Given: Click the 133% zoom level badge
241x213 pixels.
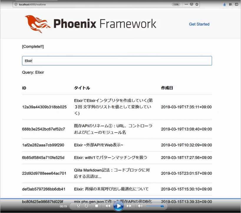Looking at the screenshot, I should 176,4.
